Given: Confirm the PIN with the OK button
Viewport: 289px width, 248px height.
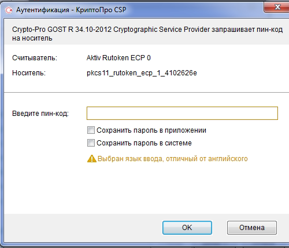Looking at the screenshot, I should [187, 228].
